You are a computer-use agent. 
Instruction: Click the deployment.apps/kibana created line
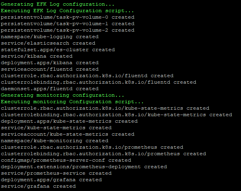pyautogui.click(x=50, y=63)
